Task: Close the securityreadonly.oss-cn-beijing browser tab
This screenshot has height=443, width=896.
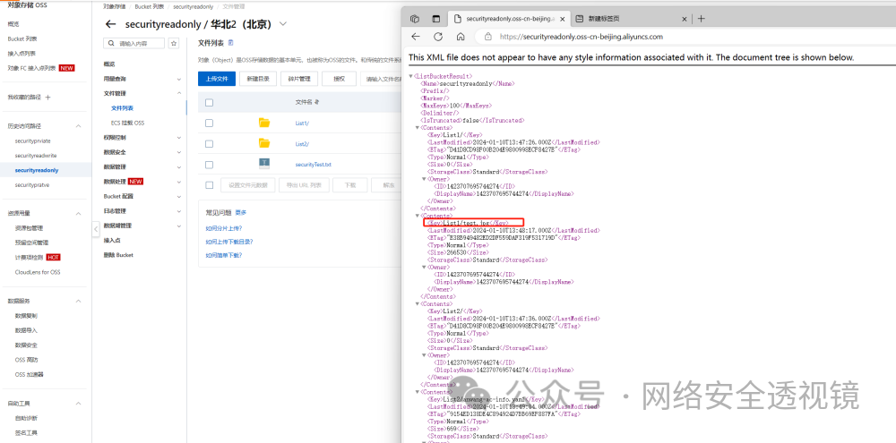Action: click(563, 18)
